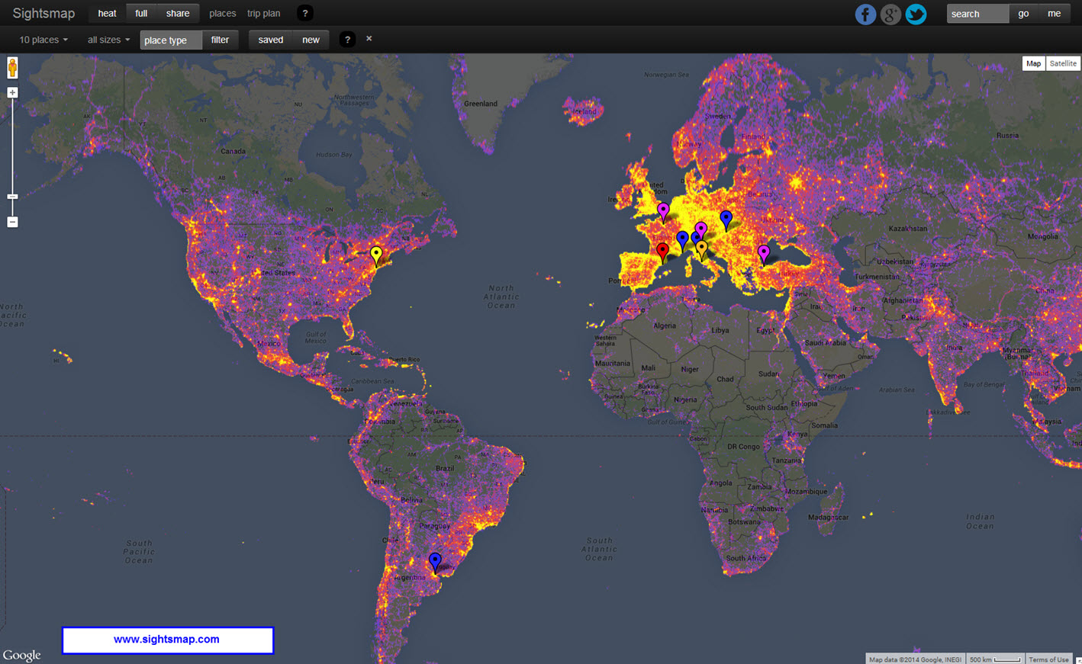This screenshot has height=664, width=1082.
Task: Toggle full screen mode with 'full'
Action: click(x=141, y=13)
